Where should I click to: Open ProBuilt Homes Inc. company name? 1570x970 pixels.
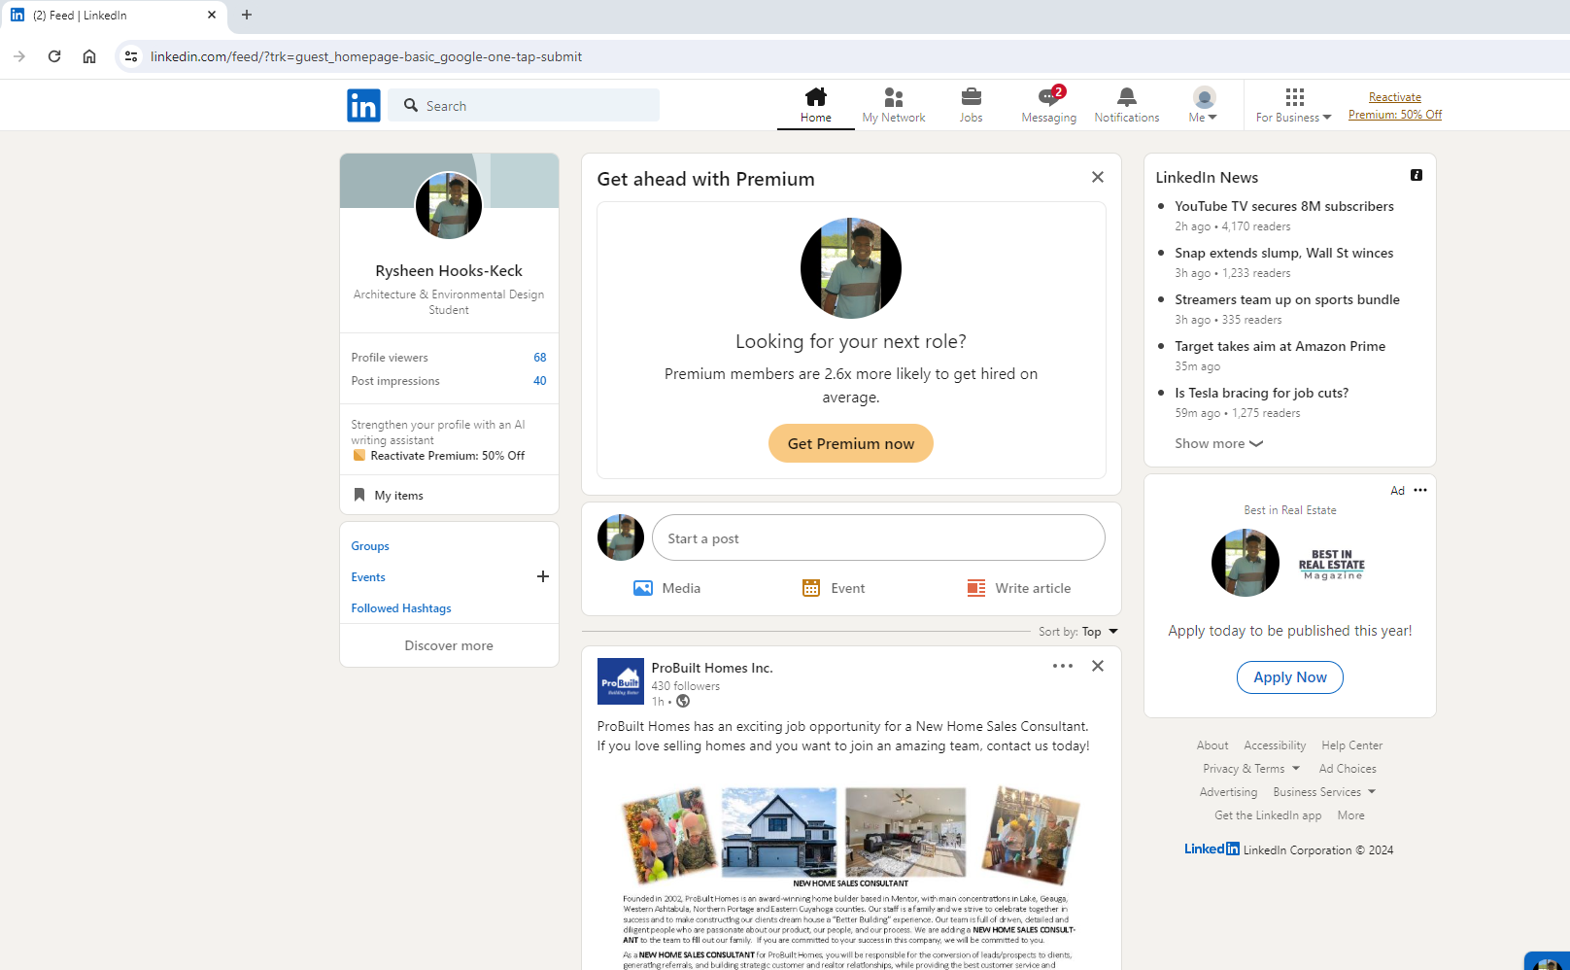point(712,668)
